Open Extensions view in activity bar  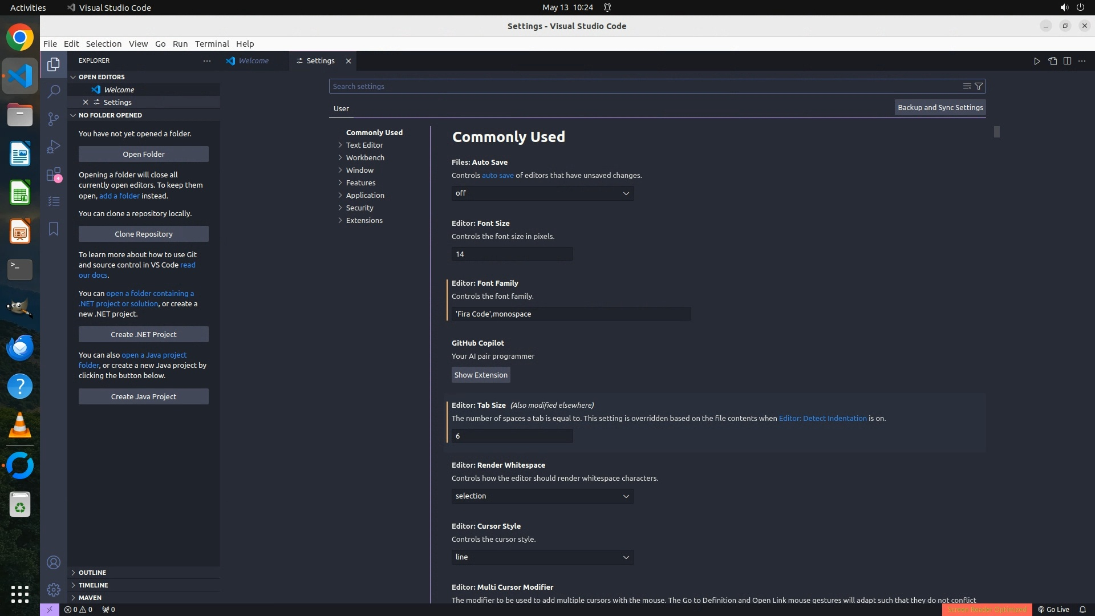(54, 175)
